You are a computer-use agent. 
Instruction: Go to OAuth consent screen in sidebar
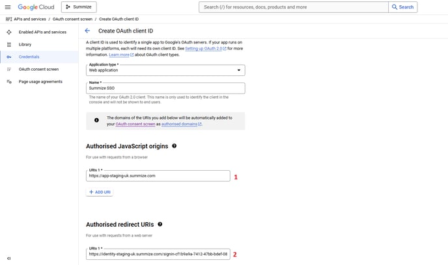38,69
